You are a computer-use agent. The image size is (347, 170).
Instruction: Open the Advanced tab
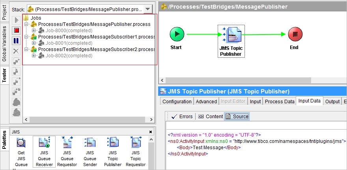point(206,102)
